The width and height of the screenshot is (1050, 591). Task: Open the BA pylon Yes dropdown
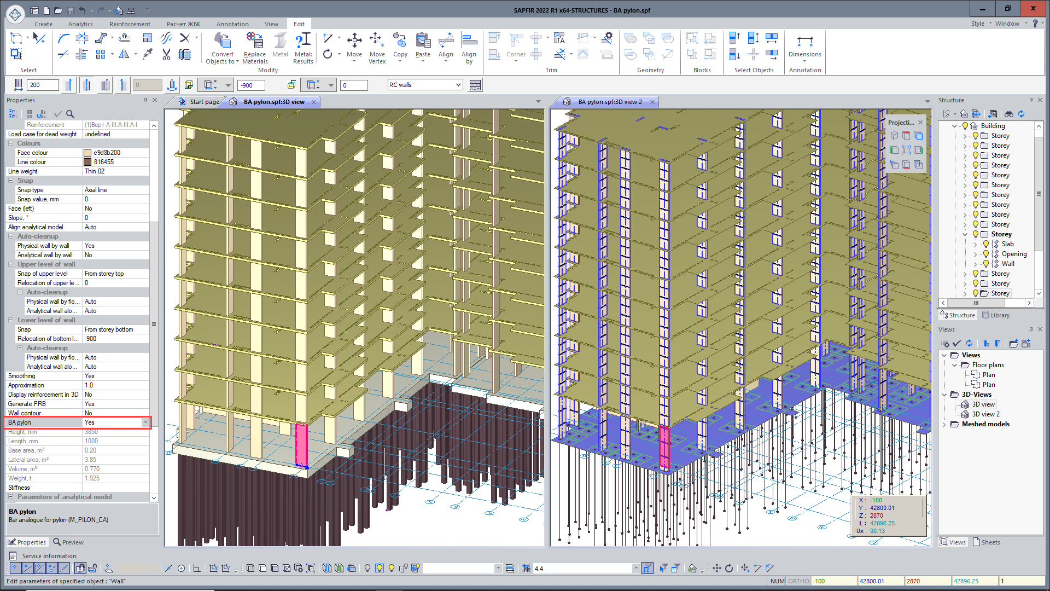point(145,422)
